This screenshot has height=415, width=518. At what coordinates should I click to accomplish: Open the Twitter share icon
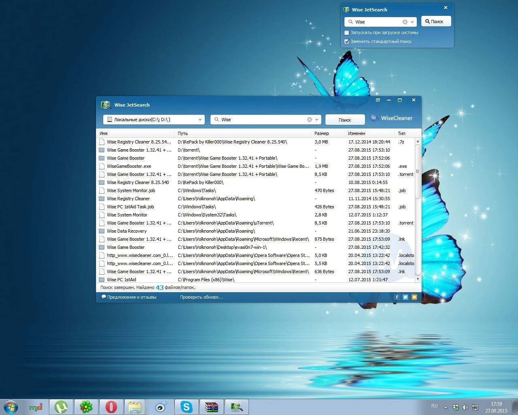(x=405, y=297)
